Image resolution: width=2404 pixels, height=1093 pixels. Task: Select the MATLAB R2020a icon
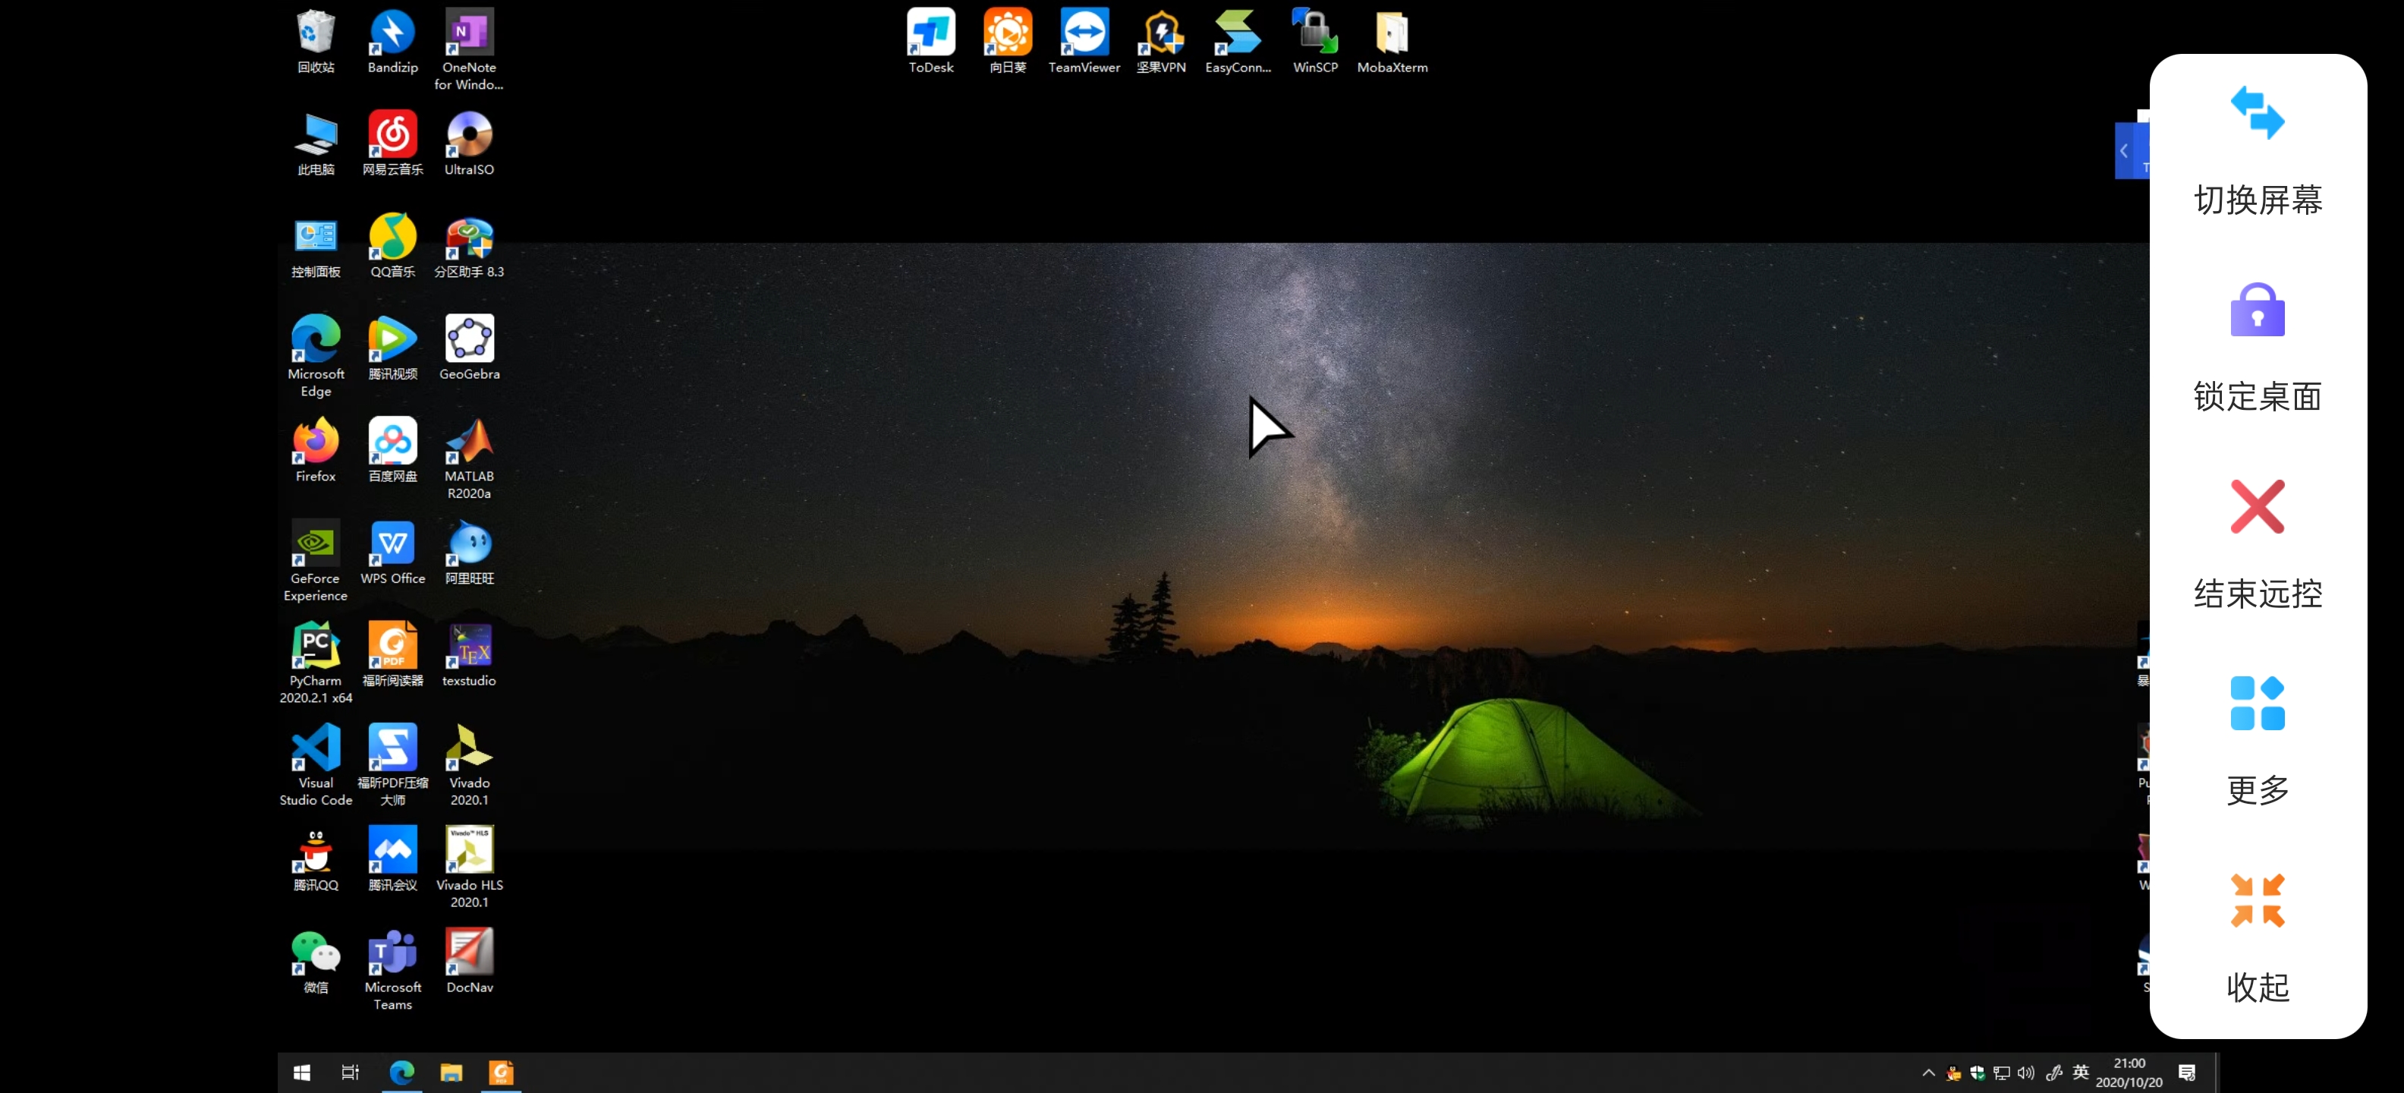point(468,459)
